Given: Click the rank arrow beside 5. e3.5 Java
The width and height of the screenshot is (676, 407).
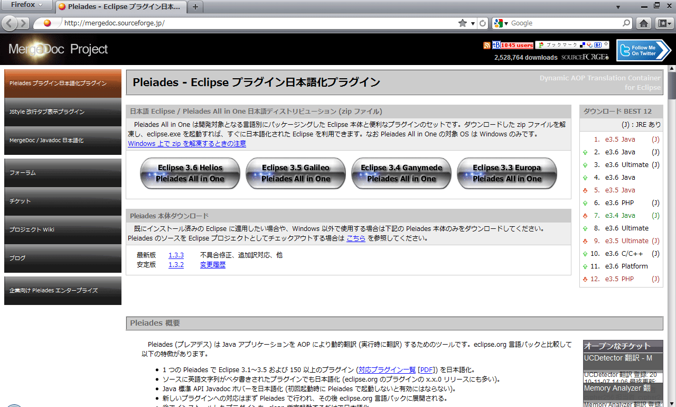Looking at the screenshot, I should click(x=585, y=190).
